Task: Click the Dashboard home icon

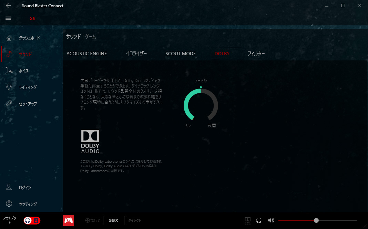Action: (x=9, y=38)
